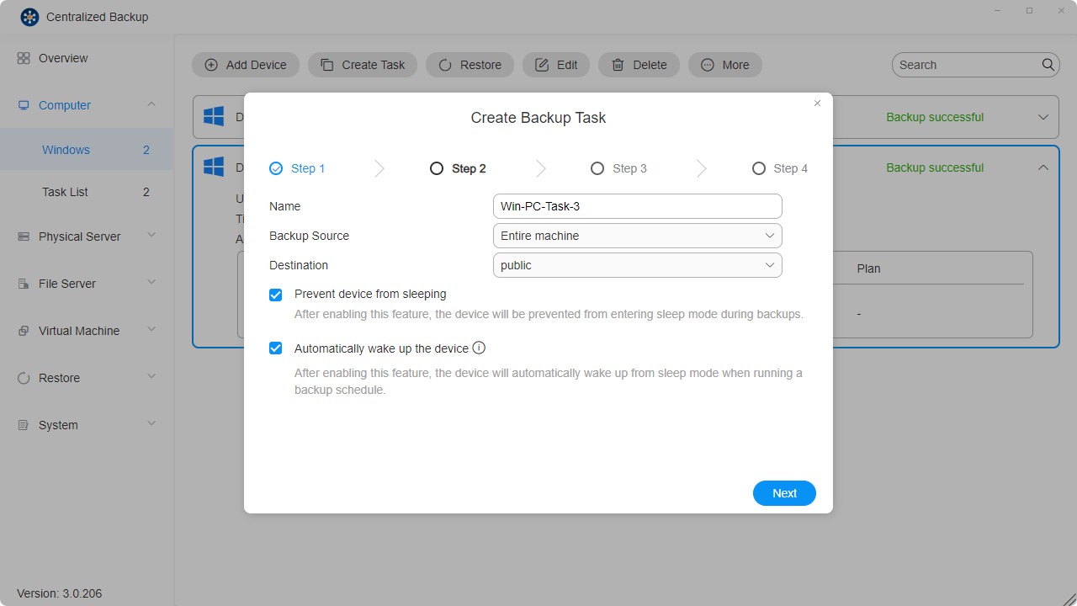Viewport: 1077px width, 606px height.
Task: Click the Delete icon
Action: [x=617, y=65]
